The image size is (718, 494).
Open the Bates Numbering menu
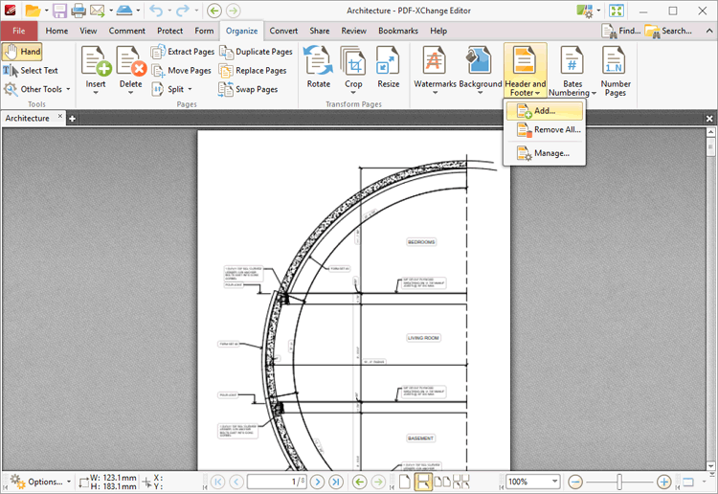pos(572,70)
